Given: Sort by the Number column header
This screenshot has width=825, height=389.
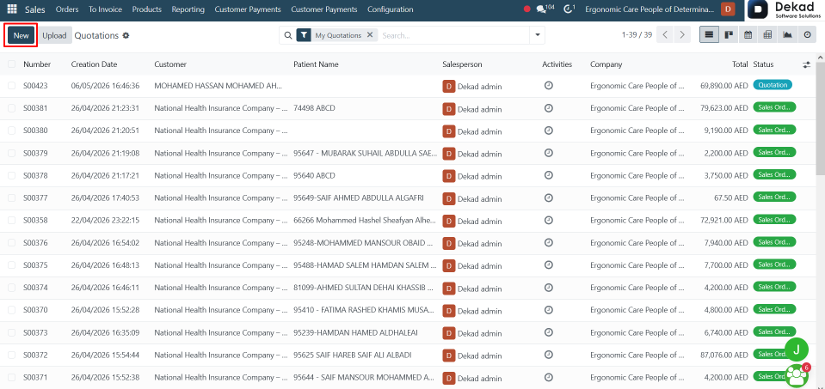Looking at the screenshot, I should click(37, 64).
